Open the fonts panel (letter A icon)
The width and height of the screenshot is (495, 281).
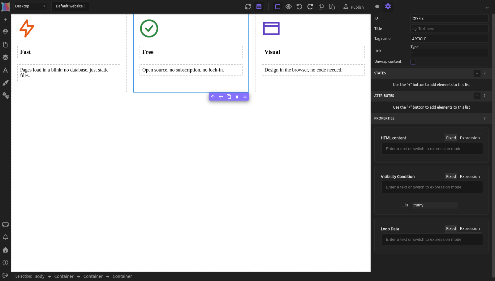(x=5, y=70)
